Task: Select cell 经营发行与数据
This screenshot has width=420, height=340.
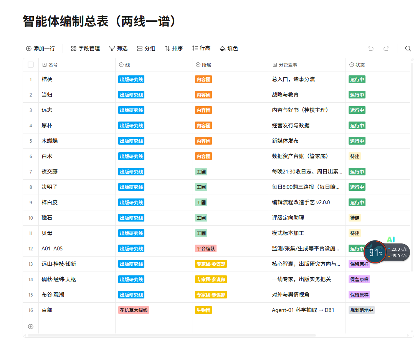Action: pyautogui.click(x=307, y=126)
